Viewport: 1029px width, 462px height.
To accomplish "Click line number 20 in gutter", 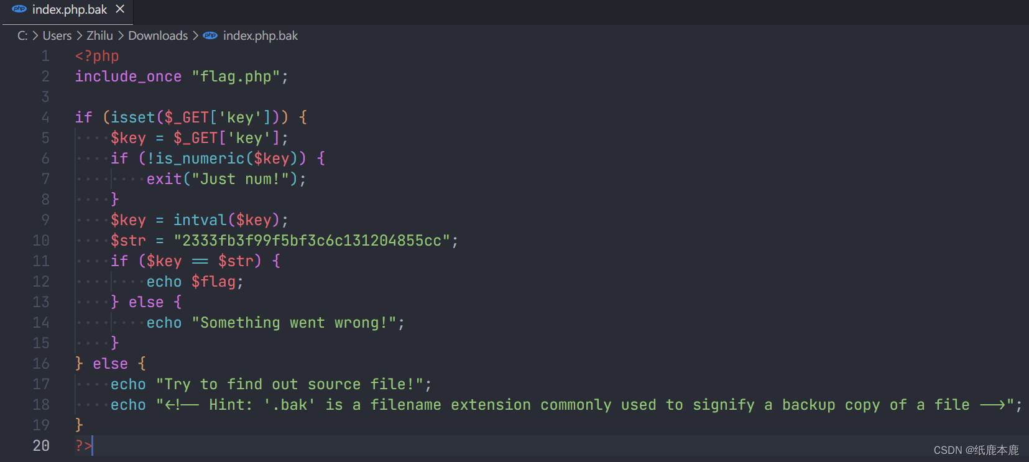I will [41, 446].
